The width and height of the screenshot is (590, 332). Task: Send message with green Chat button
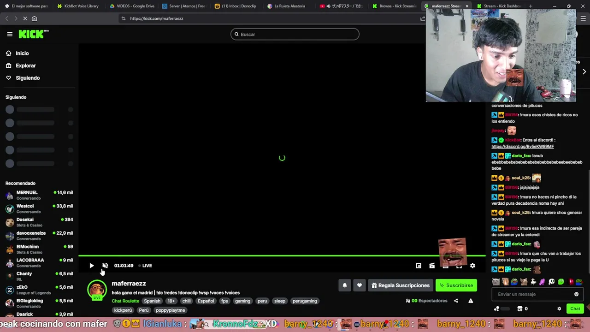pos(575,309)
